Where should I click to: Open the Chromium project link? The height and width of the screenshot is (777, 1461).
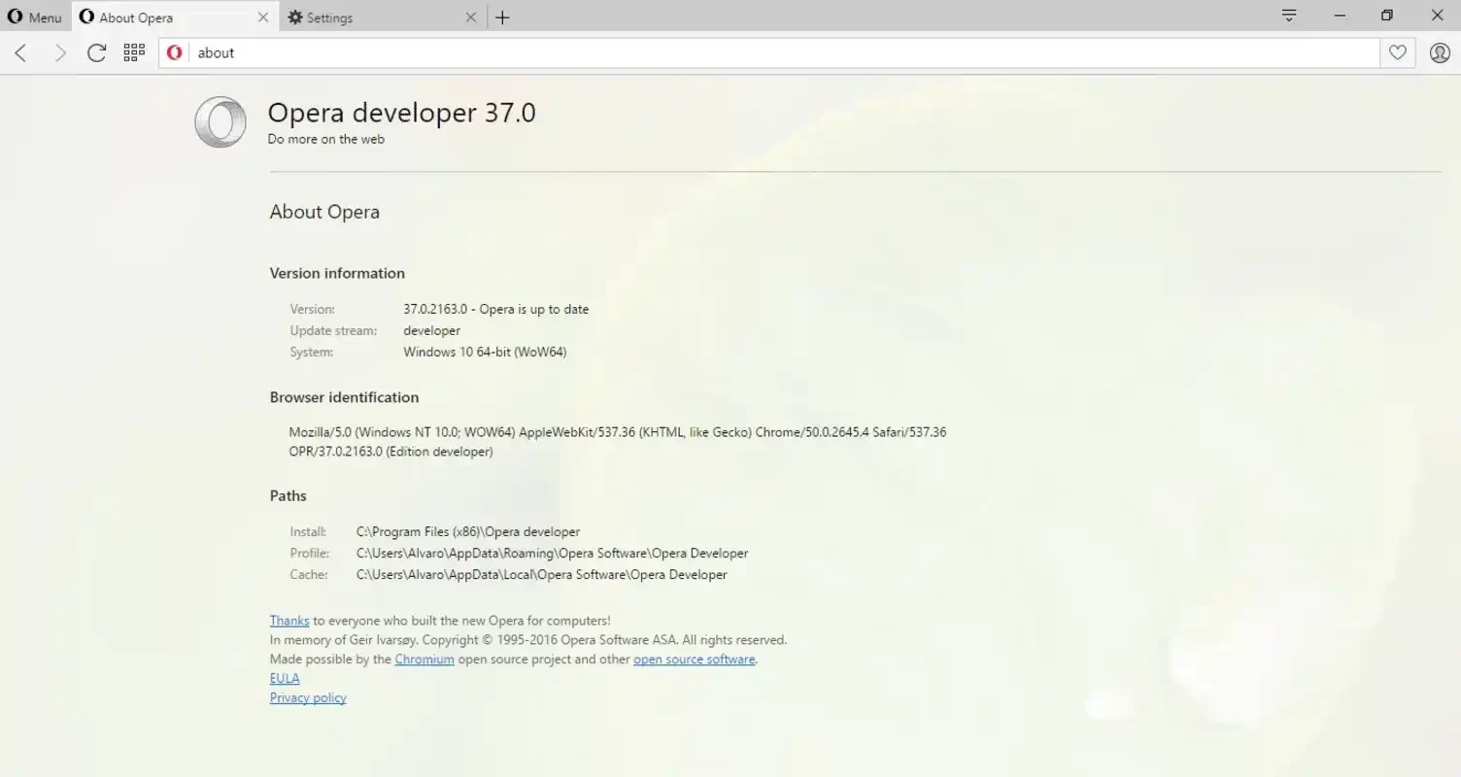(425, 659)
